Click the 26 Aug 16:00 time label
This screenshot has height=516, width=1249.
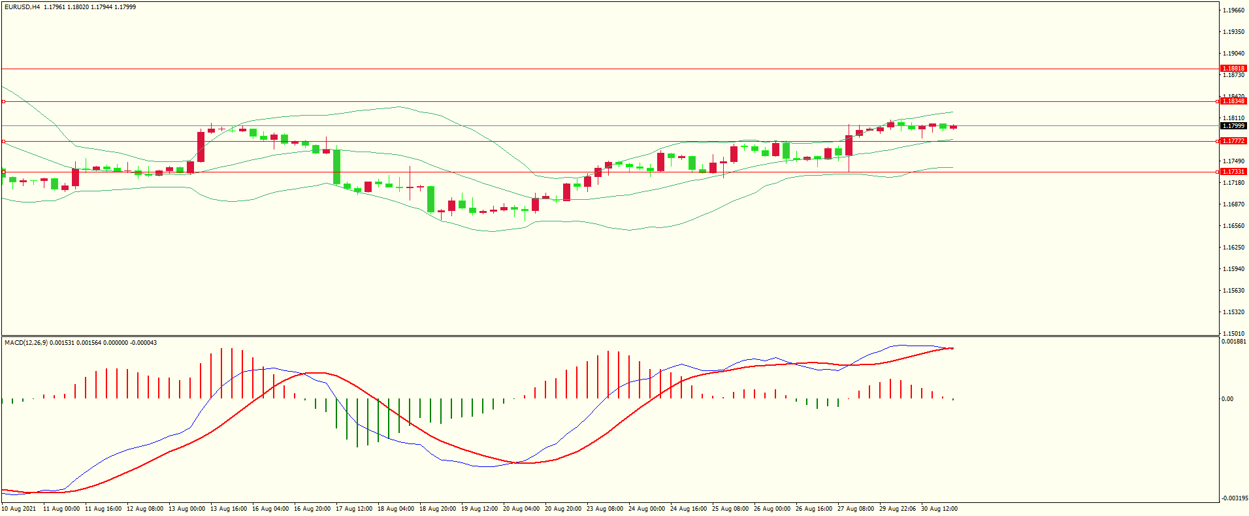click(814, 509)
